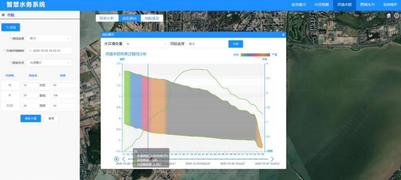Click the 河道水质结果过程线分析 chart title

[x=126, y=54]
